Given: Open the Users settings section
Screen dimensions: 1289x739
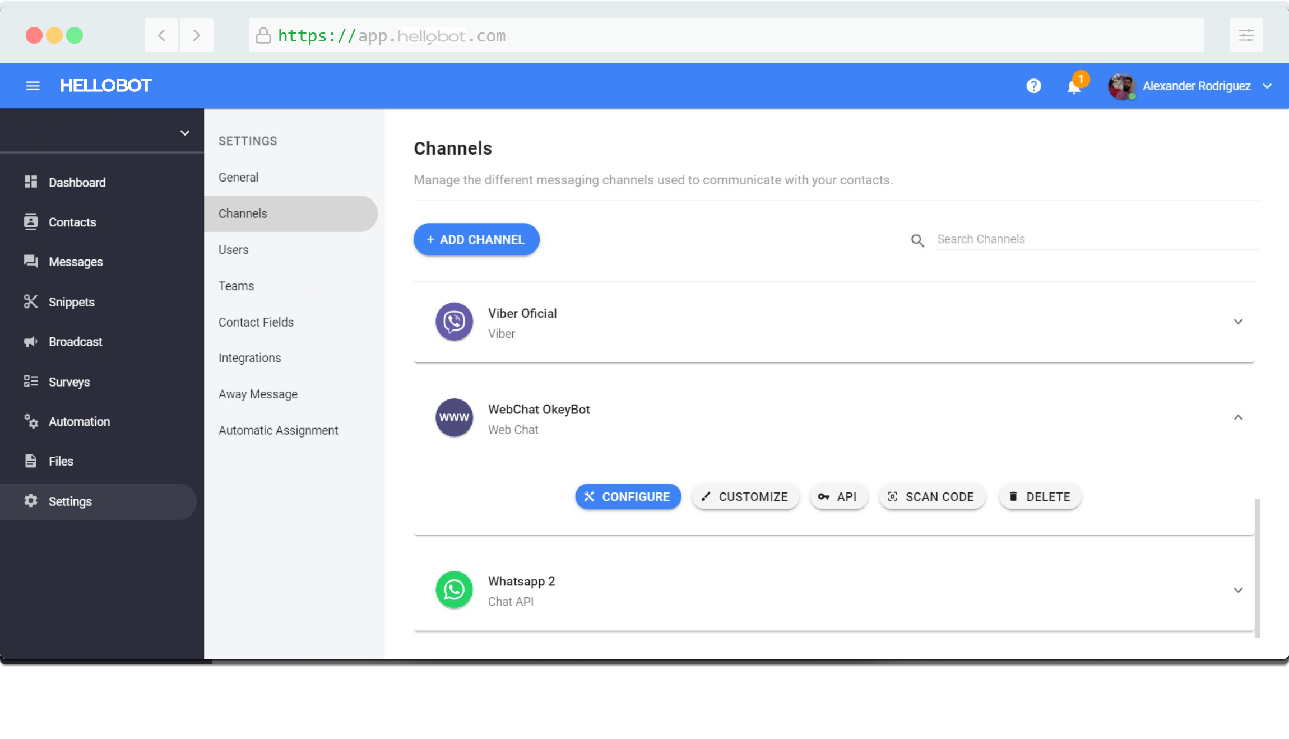Looking at the screenshot, I should (x=233, y=250).
